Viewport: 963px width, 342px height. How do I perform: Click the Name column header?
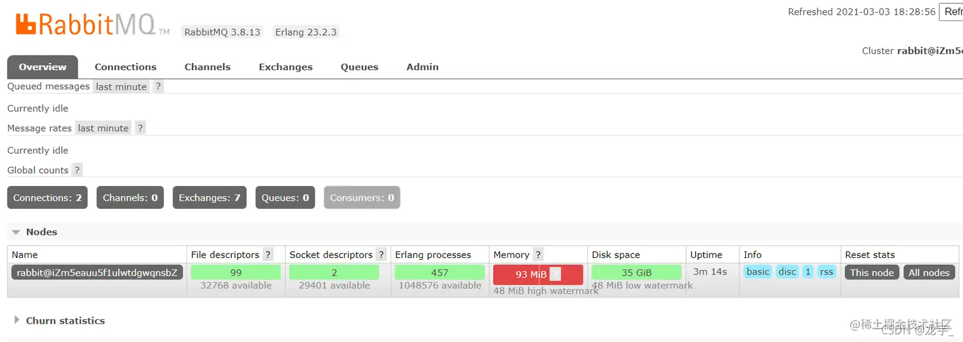25,255
